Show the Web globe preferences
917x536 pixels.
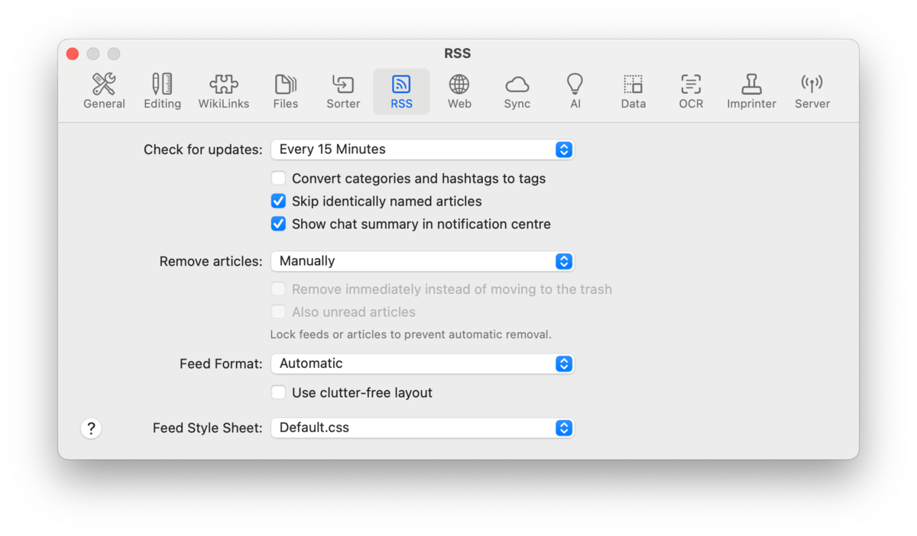[459, 92]
